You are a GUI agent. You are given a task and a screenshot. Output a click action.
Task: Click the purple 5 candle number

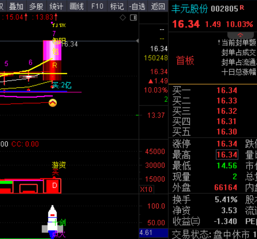point(6,64)
